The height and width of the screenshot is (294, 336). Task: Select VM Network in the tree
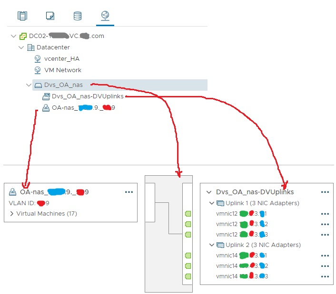[62, 70]
